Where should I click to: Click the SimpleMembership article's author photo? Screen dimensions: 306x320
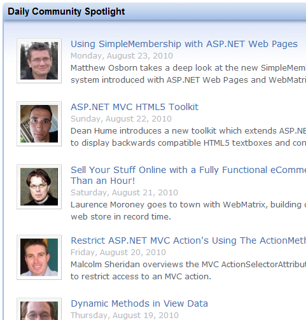[39, 60]
